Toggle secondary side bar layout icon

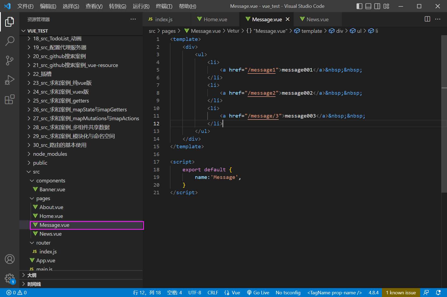(377, 6)
